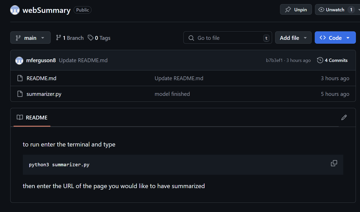
Task: Click the webSummary repository avatar icon
Action: tap(15, 10)
